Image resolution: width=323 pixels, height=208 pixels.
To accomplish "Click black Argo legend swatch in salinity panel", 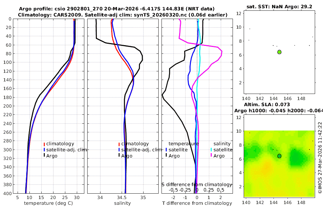I will [119, 155].
